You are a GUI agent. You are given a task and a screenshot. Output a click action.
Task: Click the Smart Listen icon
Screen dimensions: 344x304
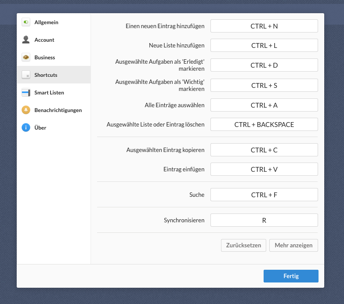[26, 92]
